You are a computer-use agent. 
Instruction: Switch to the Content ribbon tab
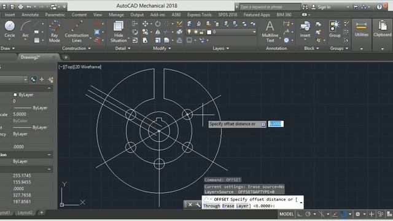[x=79, y=15]
